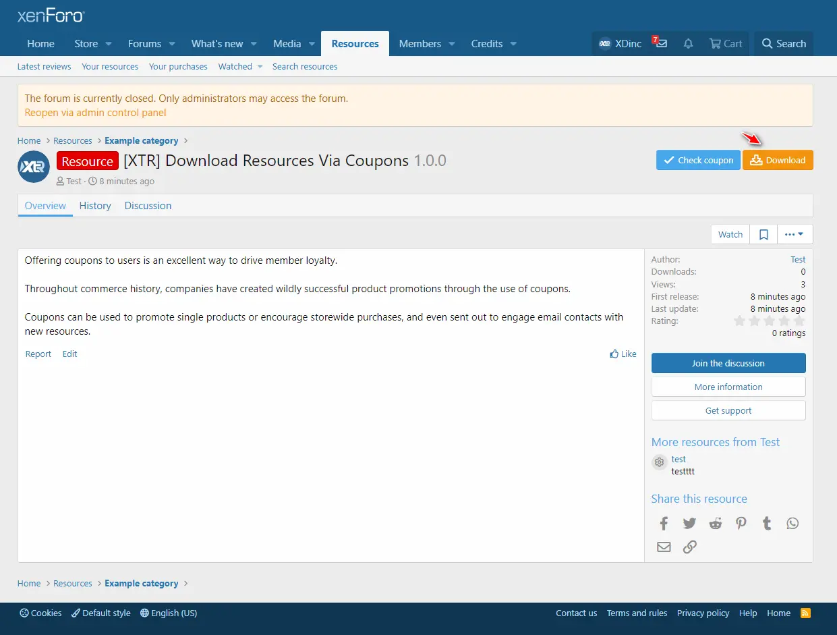Open Your purchases link
The height and width of the screenshot is (635, 837).
pyautogui.click(x=178, y=67)
